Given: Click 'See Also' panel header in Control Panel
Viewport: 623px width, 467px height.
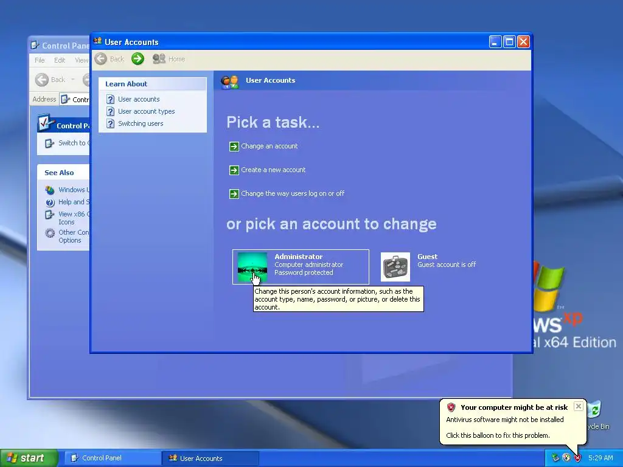Looking at the screenshot, I should pyautogui.click(x=63, y=173).
